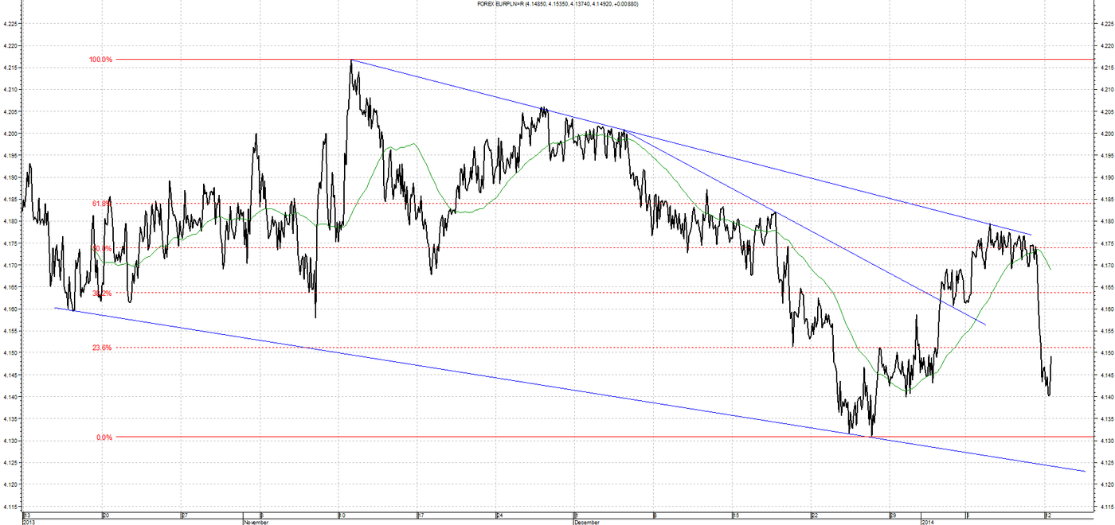1115x525 pixels.
Task: Click the November month label on time axis
Action: (x=256, y=522)
